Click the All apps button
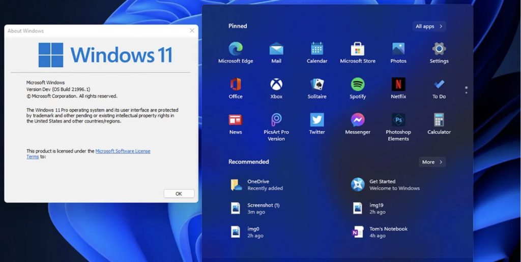The image size is (521, 262). tap(429, 26)
